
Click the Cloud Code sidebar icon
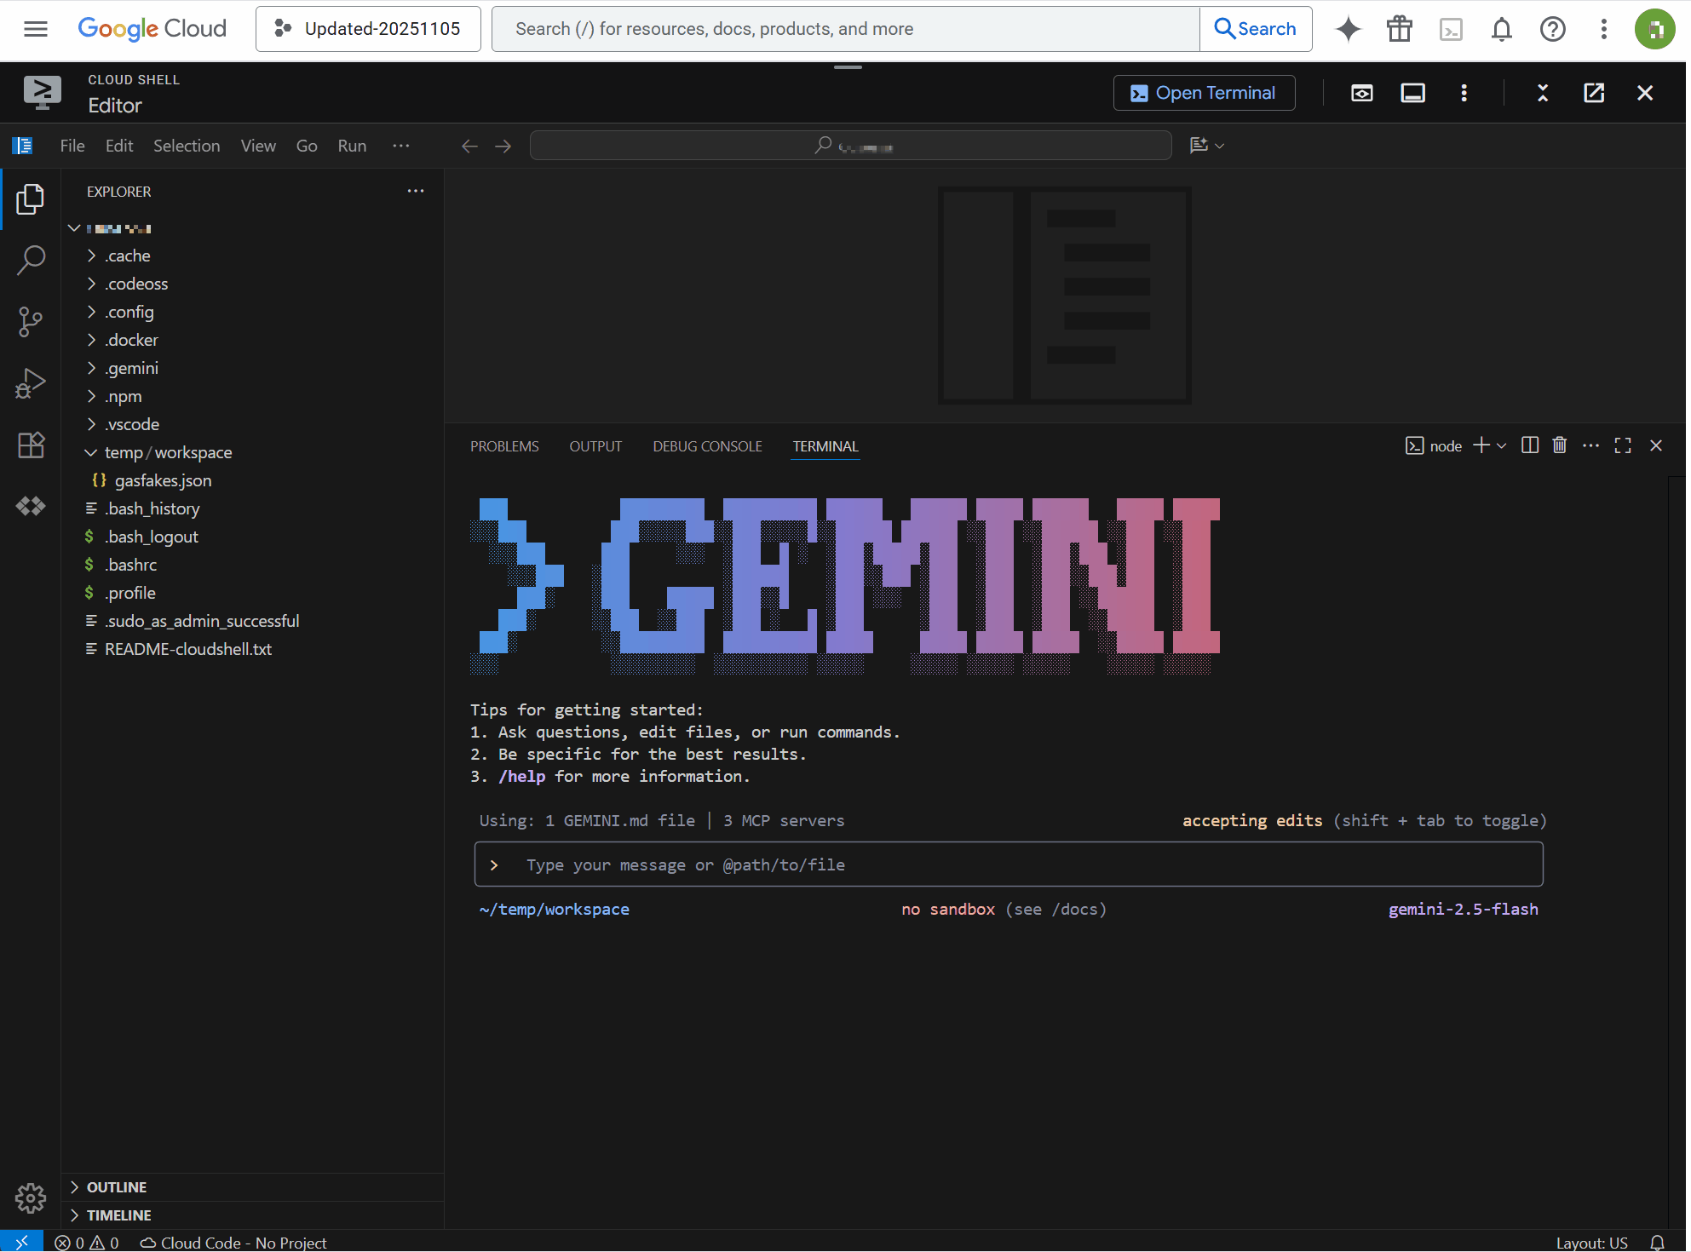coord(31,506)
